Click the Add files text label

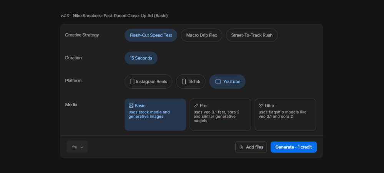[x=254, y=147]
